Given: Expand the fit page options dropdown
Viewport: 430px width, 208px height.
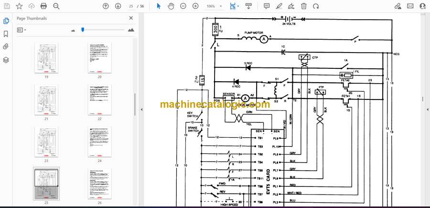Looking at the screenshot, I should [x=234, y=6].
